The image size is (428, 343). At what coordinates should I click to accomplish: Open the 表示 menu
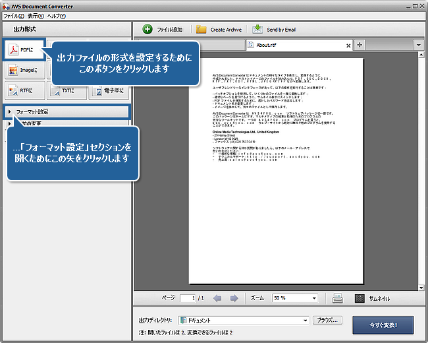pos(36,16)
